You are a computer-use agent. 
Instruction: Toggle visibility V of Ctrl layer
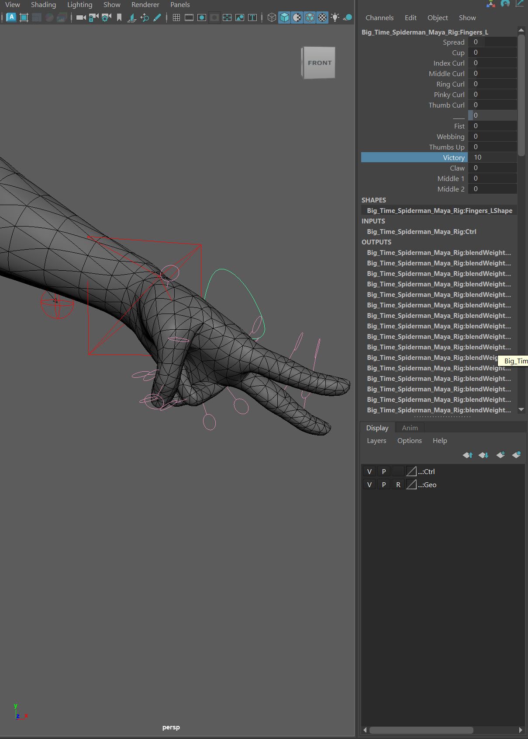(x=369, y=471)
